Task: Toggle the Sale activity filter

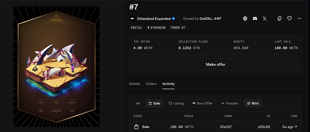Action: [x=154, y=103]
